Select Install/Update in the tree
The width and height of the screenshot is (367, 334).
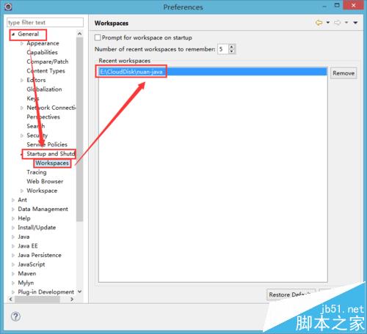click(37, 228)
